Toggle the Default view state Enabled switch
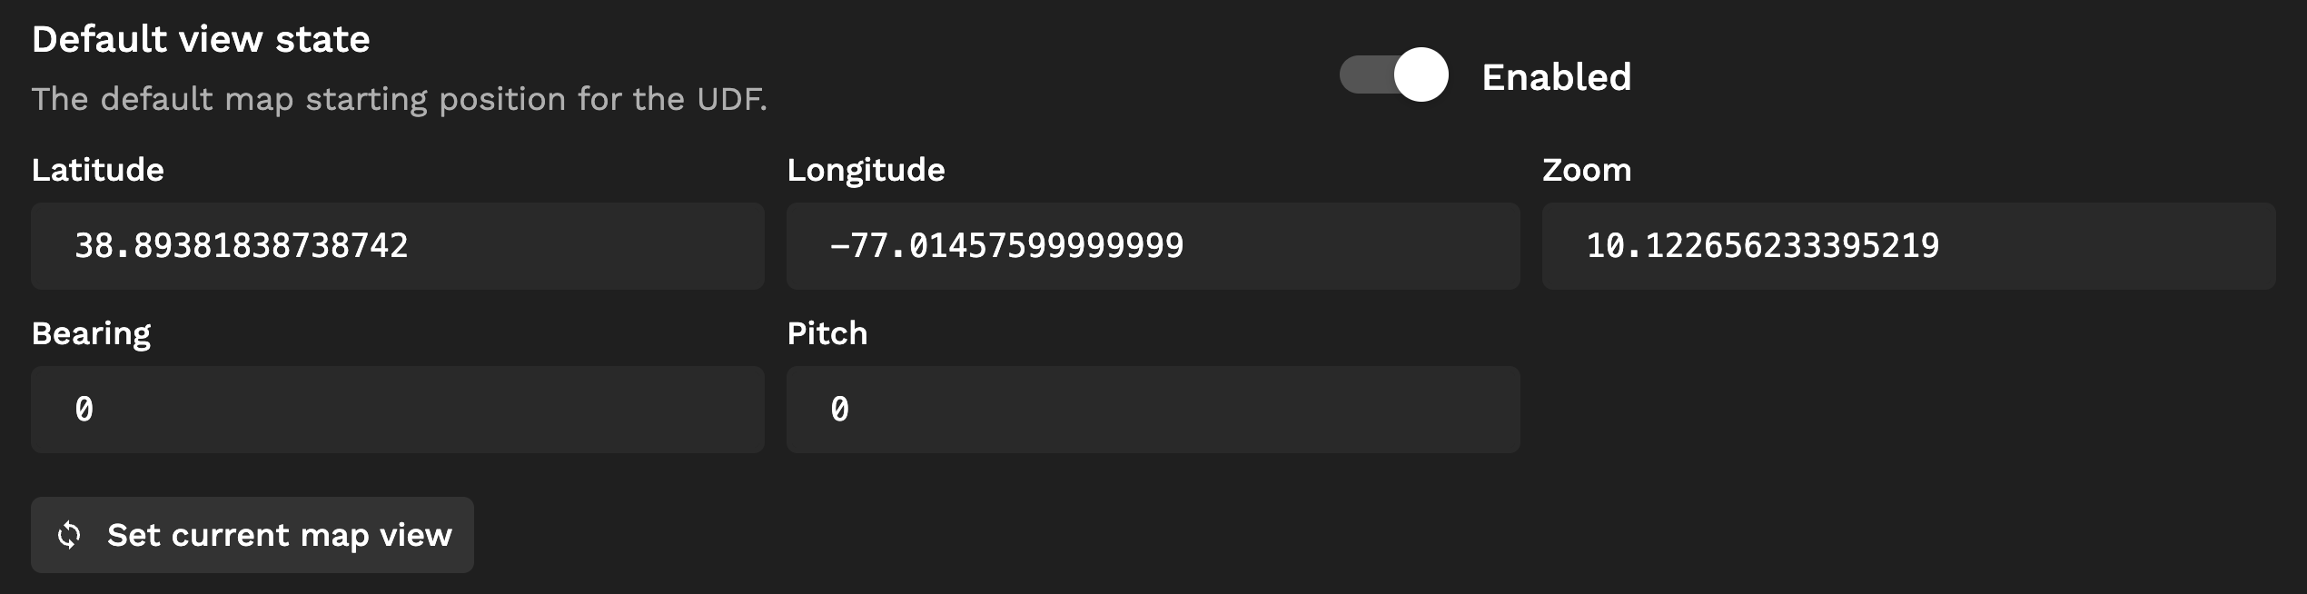 point(1393,74)
